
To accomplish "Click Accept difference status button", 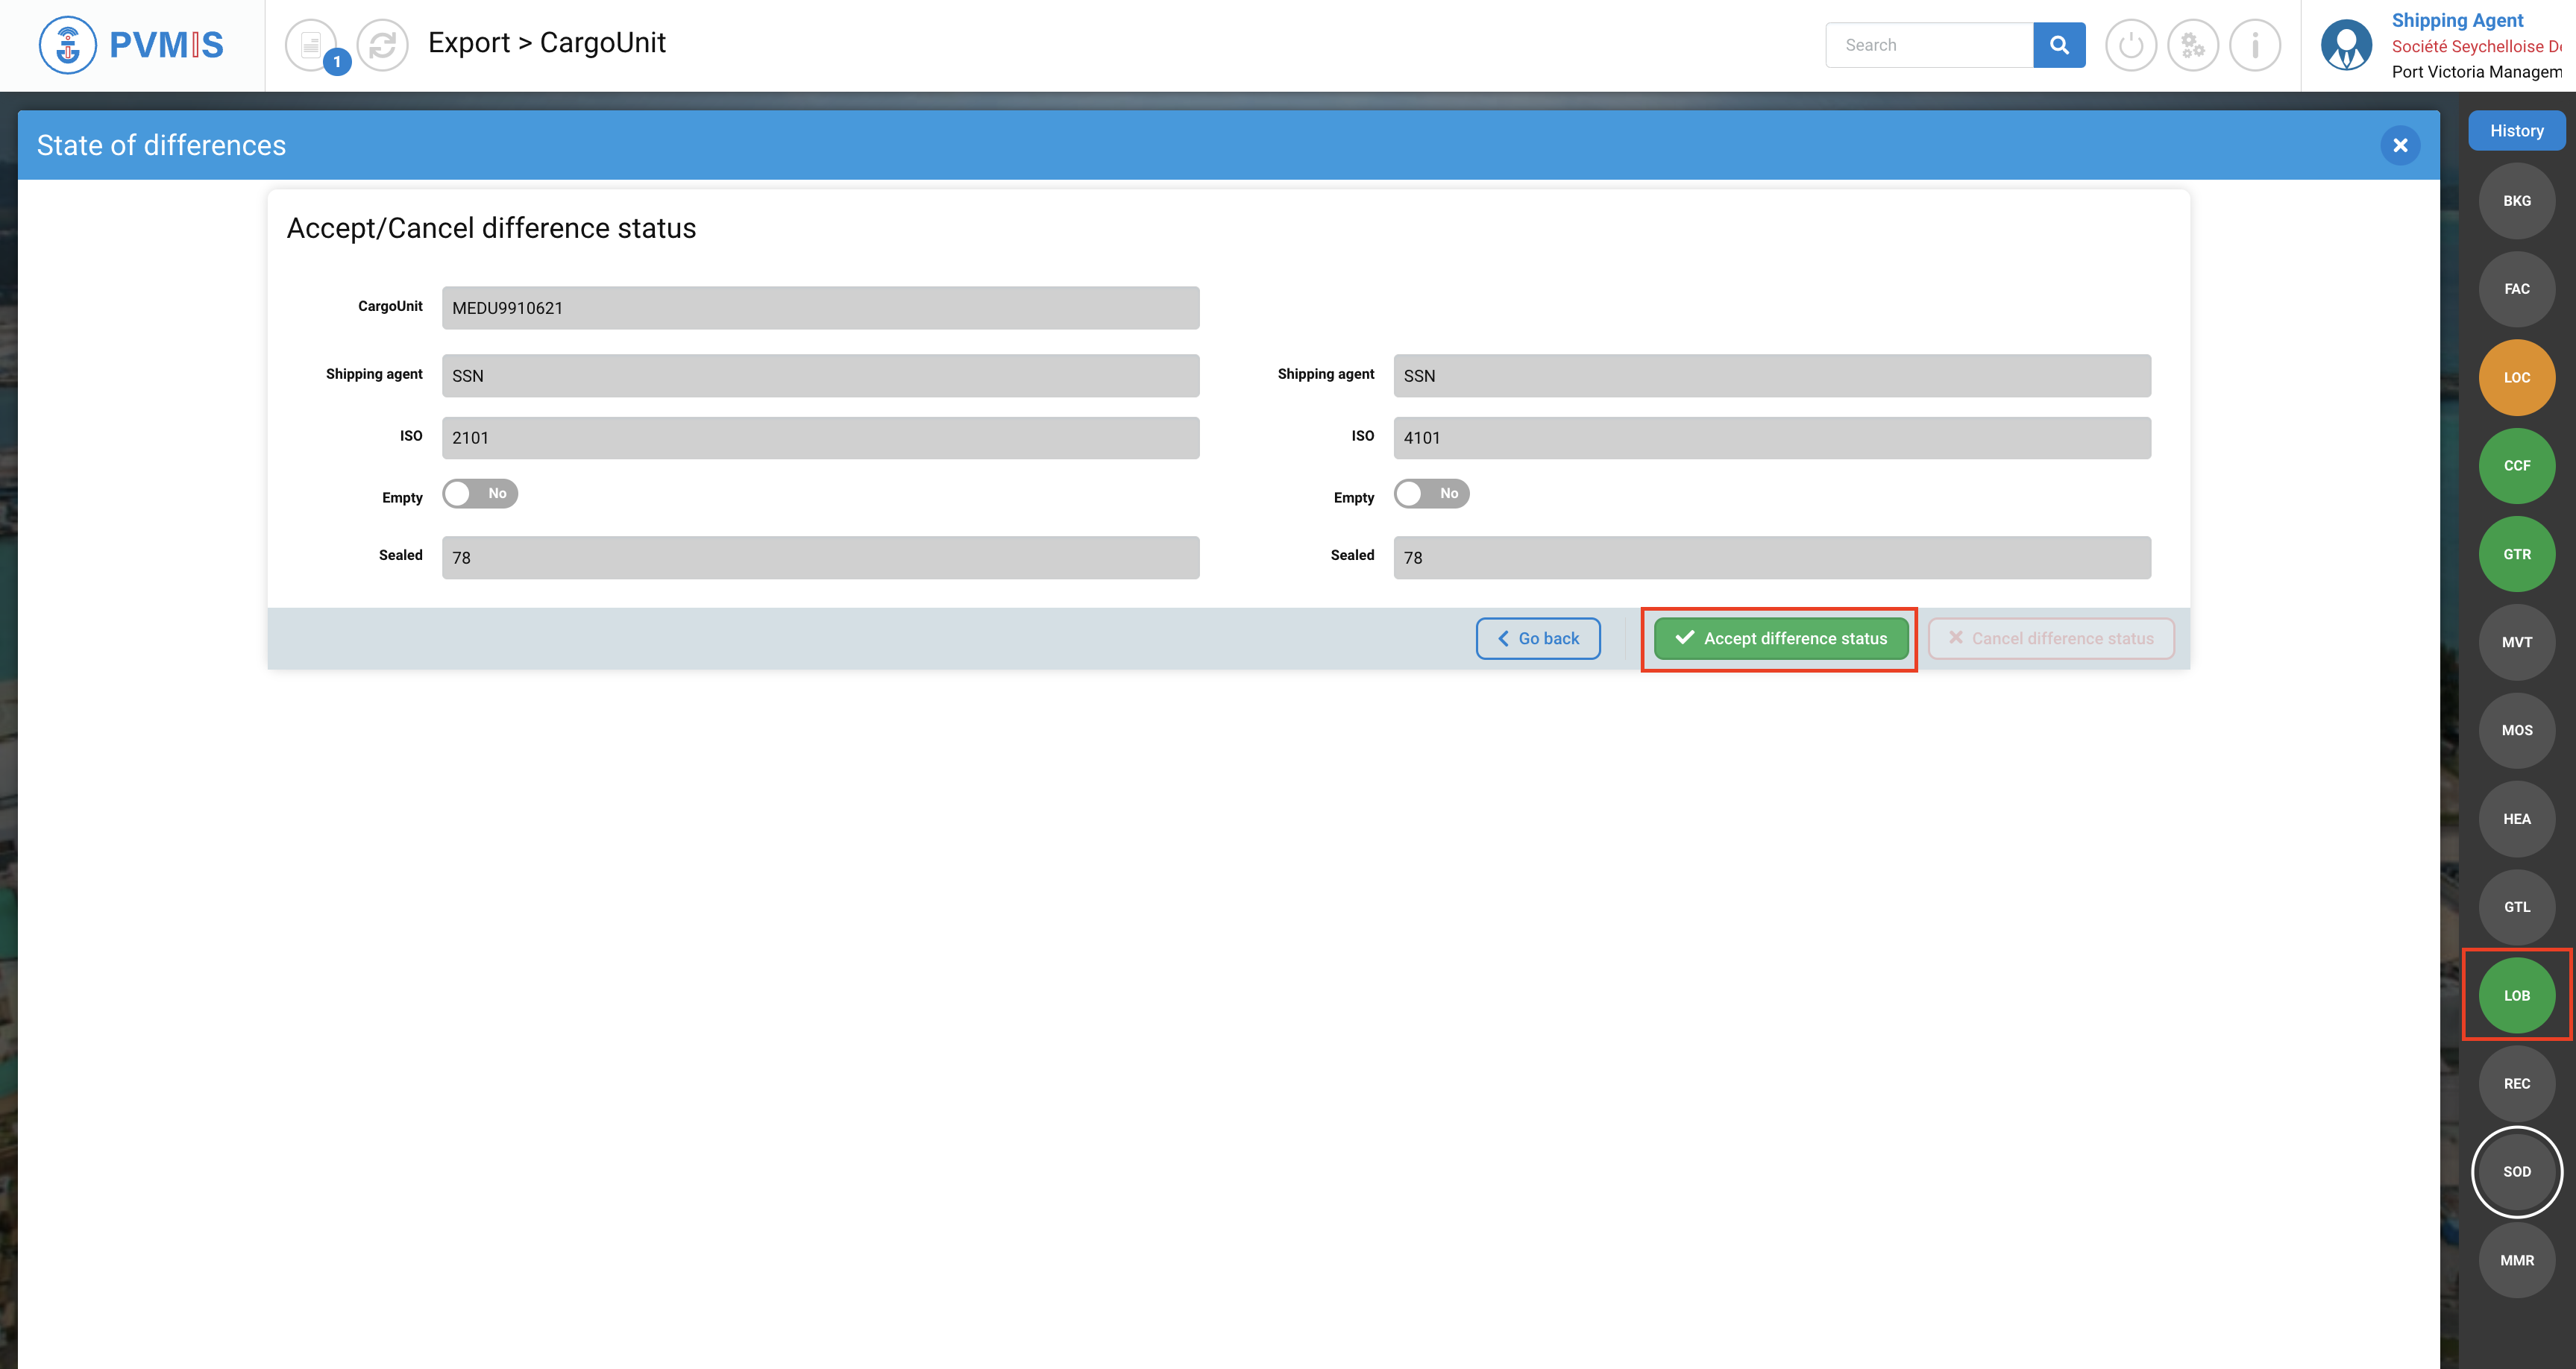I will (1781, 638).
